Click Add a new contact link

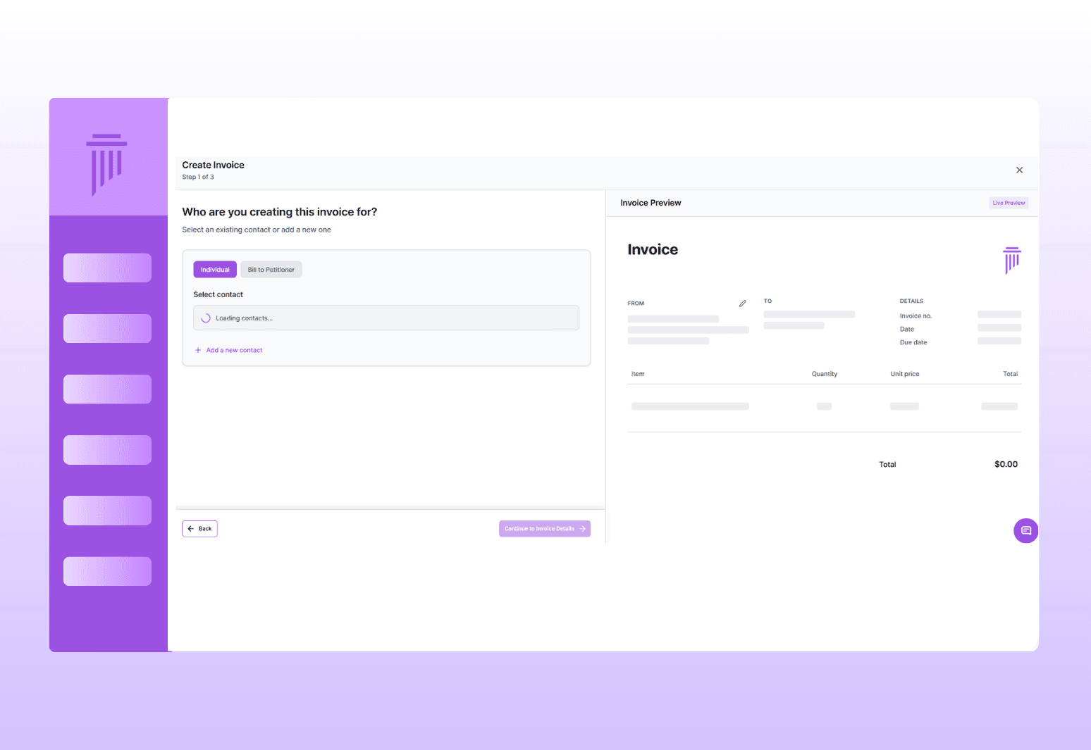(228, 350)
